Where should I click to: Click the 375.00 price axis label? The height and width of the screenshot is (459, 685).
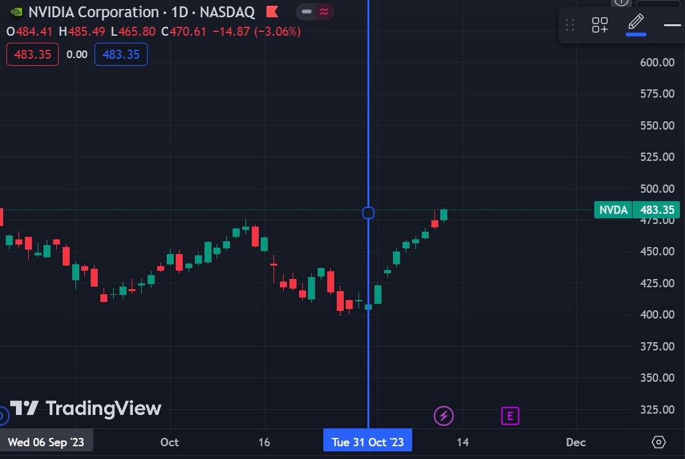point(657,347)
